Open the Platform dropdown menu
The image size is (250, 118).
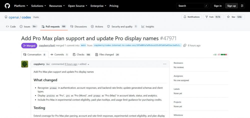coord(21,6)
